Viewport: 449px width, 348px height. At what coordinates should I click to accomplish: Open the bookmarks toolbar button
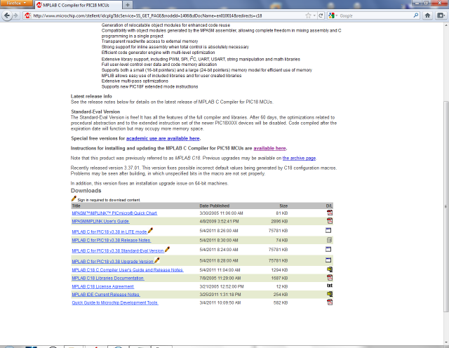pyautogui.click(x=441, y=15)
